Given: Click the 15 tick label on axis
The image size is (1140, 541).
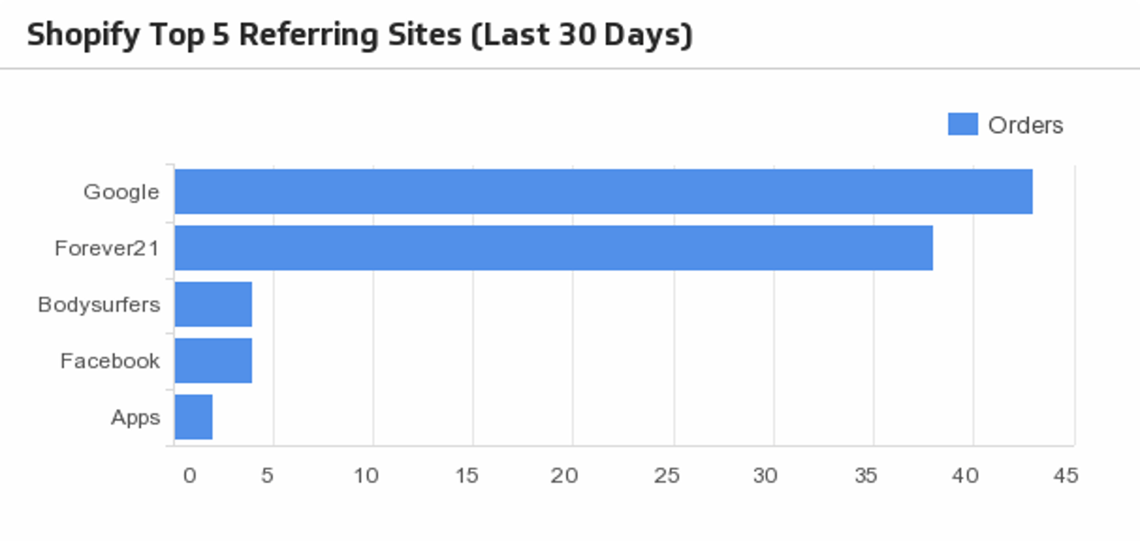Looking at the screenshot, I should [x=467, y=475].
